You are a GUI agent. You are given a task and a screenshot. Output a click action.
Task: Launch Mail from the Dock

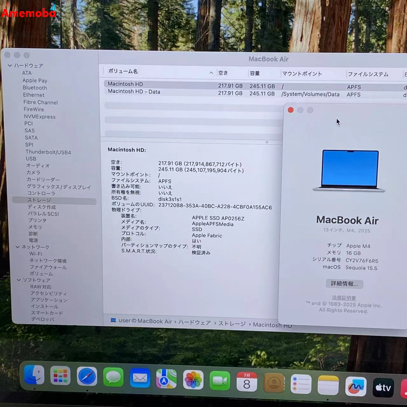click(x=140, y=379)
